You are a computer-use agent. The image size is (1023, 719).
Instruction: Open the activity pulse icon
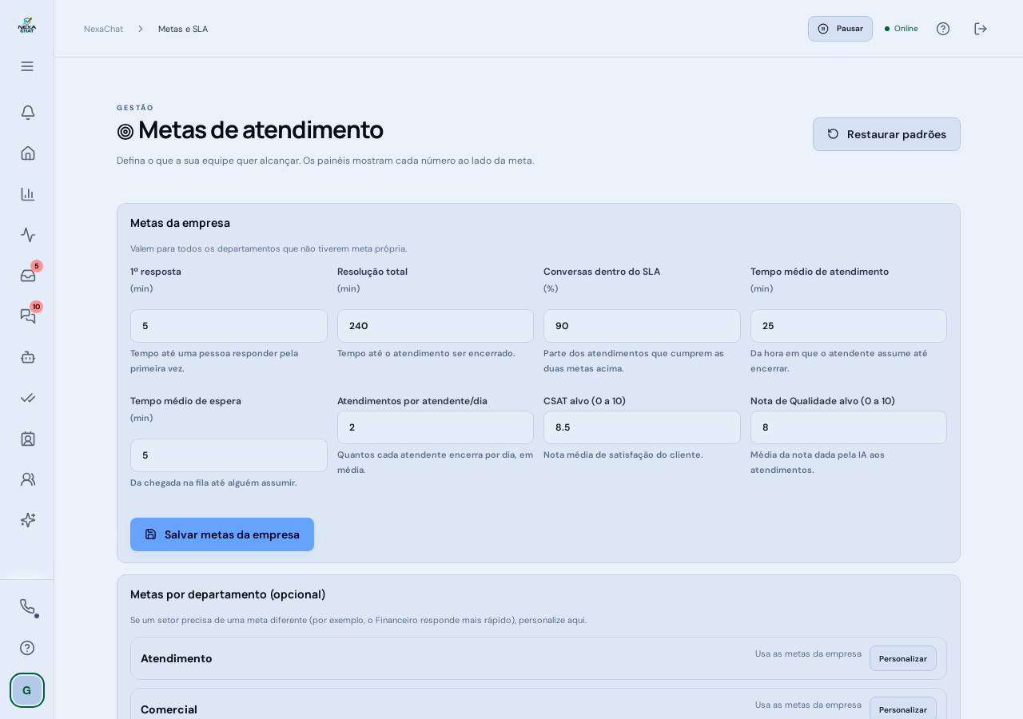coord(28,234)
